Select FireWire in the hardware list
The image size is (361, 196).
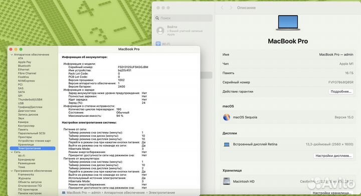23,77
